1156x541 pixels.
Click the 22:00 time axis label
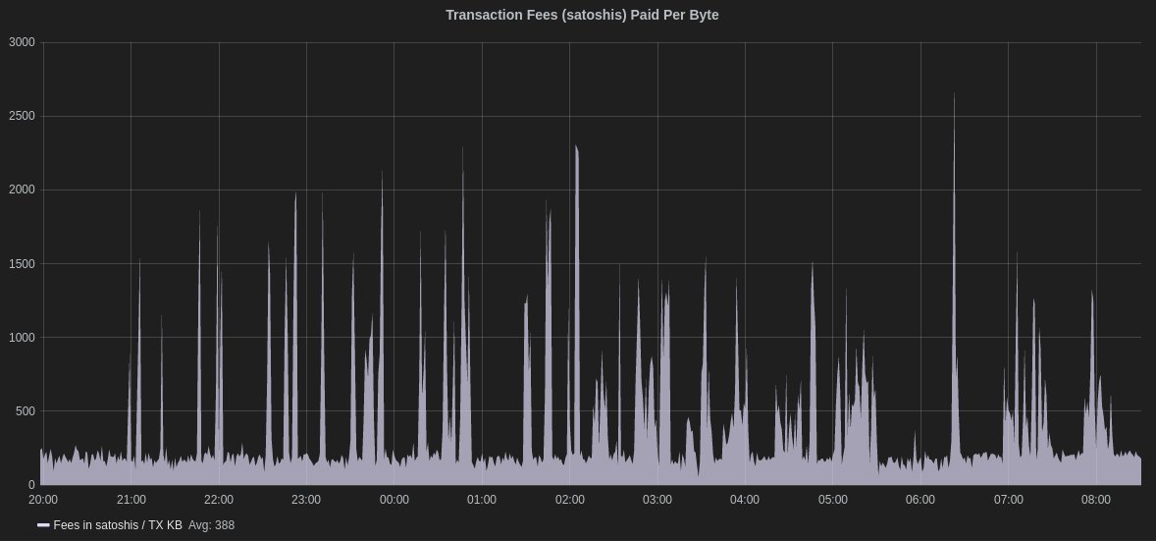(x=218, y=500)
